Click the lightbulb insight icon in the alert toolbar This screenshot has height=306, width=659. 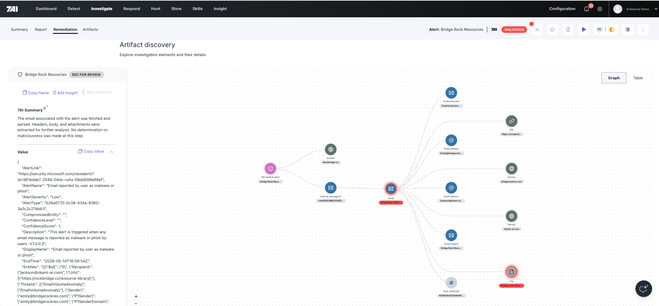click(568, 29)
